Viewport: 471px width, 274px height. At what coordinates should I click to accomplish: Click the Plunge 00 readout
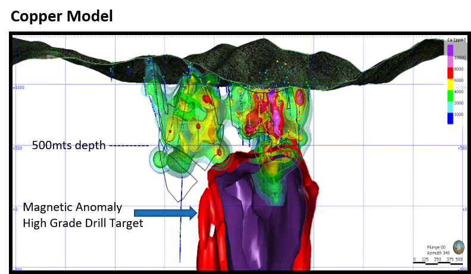pos(436,246)
